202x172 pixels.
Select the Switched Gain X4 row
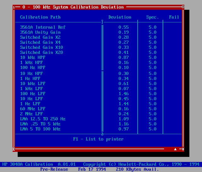(x=98, y=42)
